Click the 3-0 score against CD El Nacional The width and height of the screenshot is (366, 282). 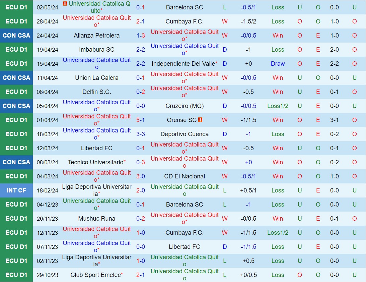[x=140, y=176]
